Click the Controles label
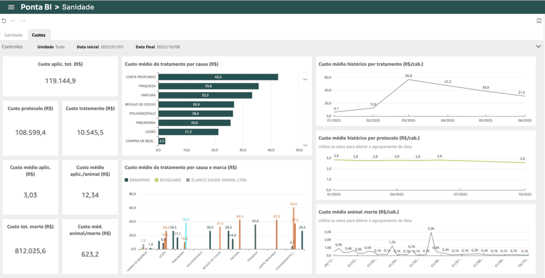The image size is (545, 278). 12,47
